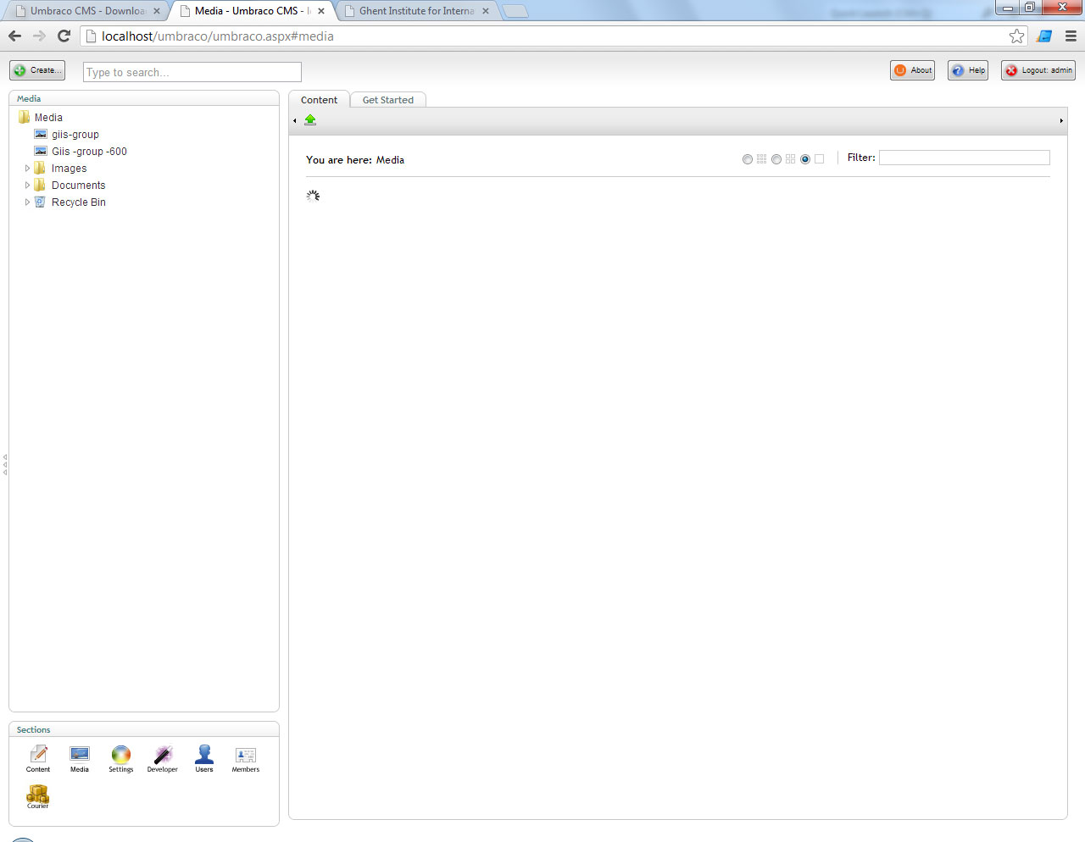Select the Images tree label
This screenshot has width=1085, height=842.
point(69,168)
